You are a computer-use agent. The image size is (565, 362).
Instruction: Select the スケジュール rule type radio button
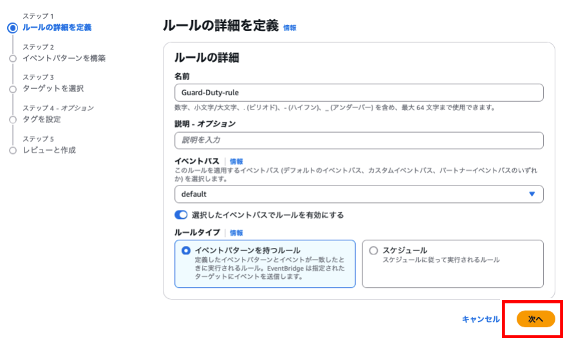pos(373,251)
